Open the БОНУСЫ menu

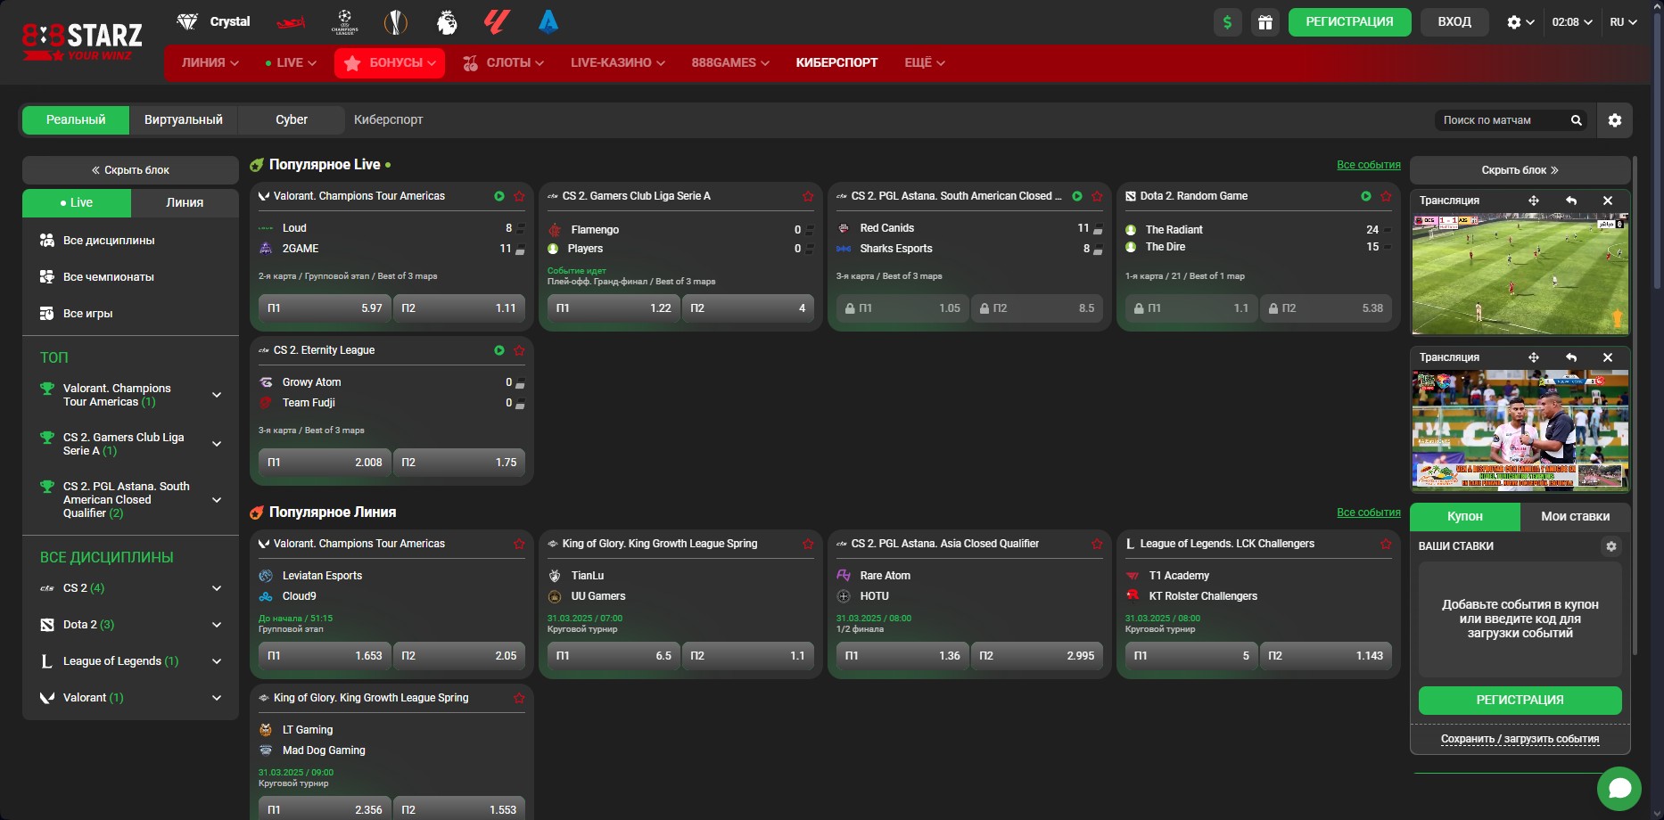pyautogui.click(x=390, y=62)
